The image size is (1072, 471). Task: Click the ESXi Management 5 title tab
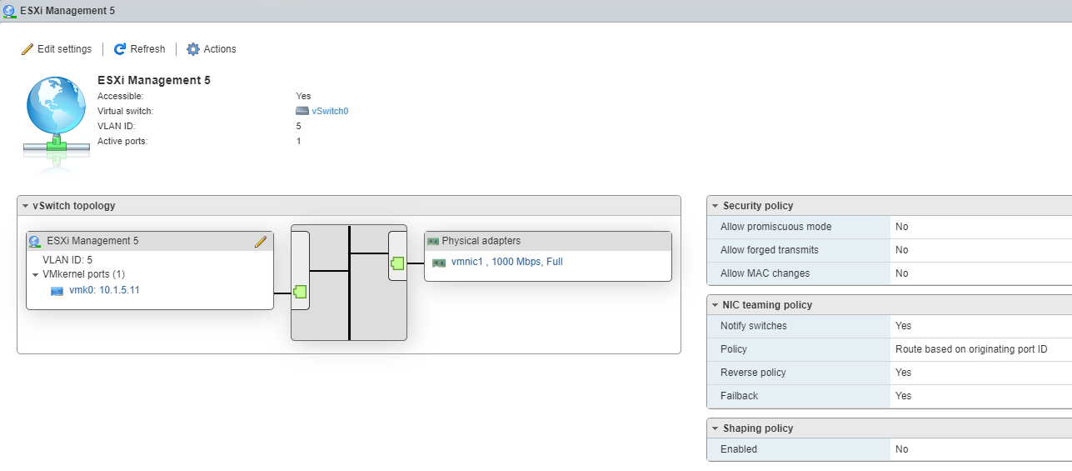point(59,11)
